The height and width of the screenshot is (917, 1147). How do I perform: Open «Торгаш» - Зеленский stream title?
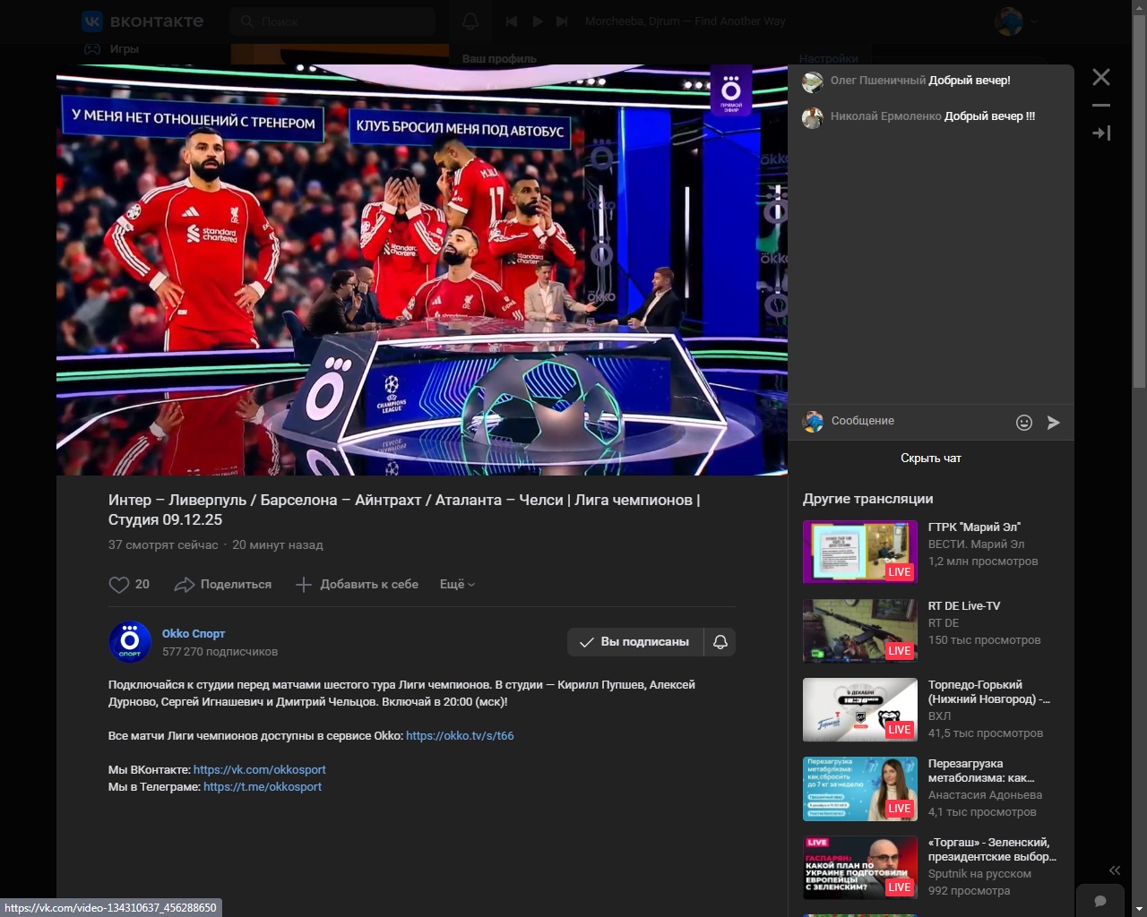tap(992, 850)
